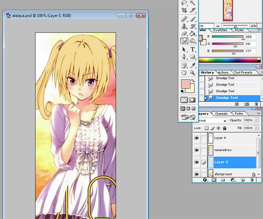
Task: Reset to default black and white colors
Action: [182, 91]
